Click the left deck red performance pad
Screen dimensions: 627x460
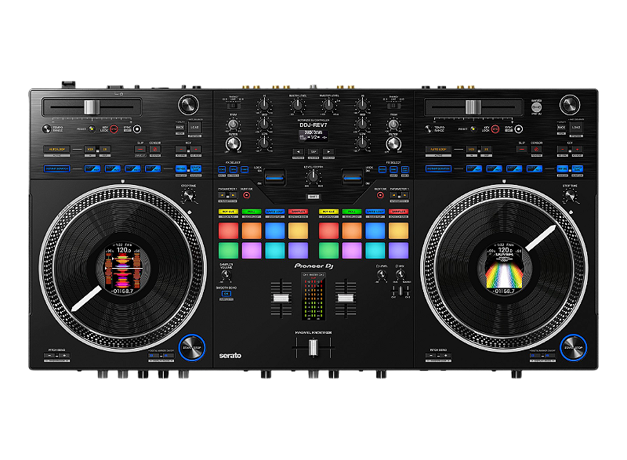(x=228, y=230)
